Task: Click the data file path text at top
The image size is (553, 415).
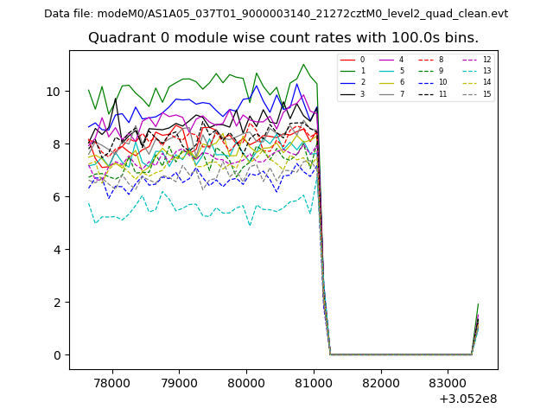Action: coord(276,14)
